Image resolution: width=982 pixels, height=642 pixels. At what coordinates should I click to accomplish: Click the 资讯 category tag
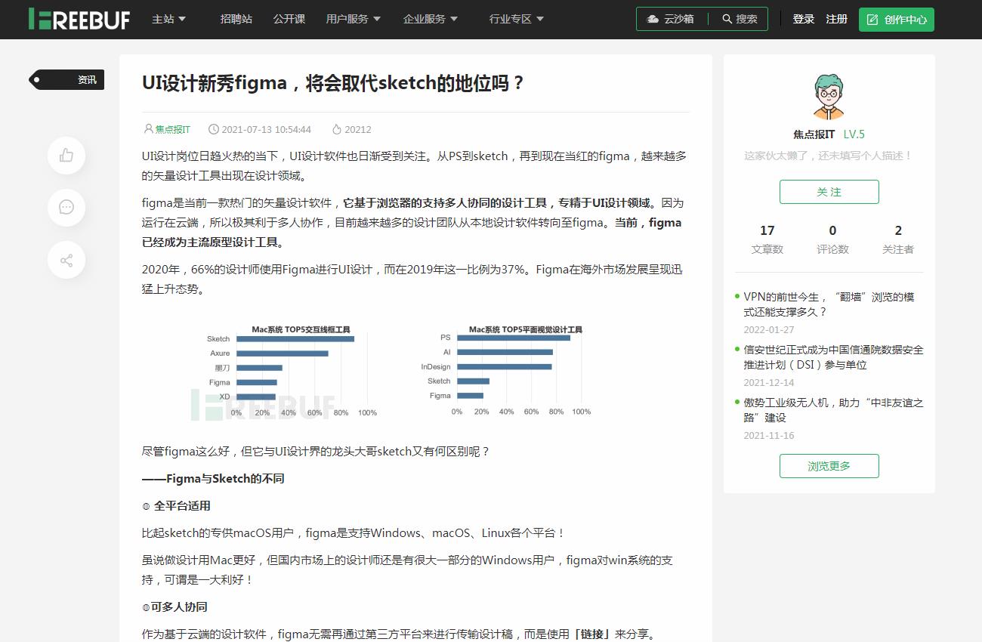pos(66,79)
